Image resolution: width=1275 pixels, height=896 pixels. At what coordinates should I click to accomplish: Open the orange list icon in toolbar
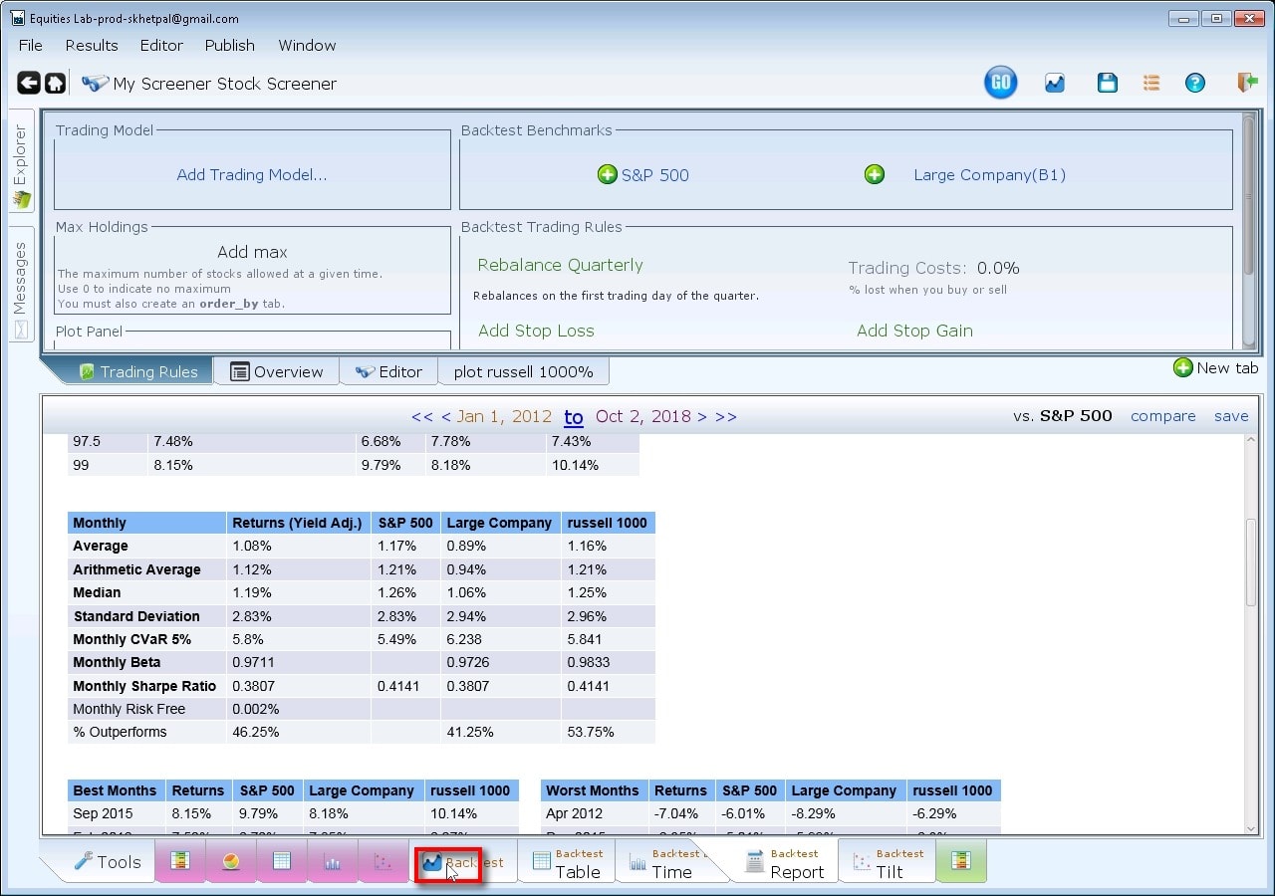tap(1151, 84)
